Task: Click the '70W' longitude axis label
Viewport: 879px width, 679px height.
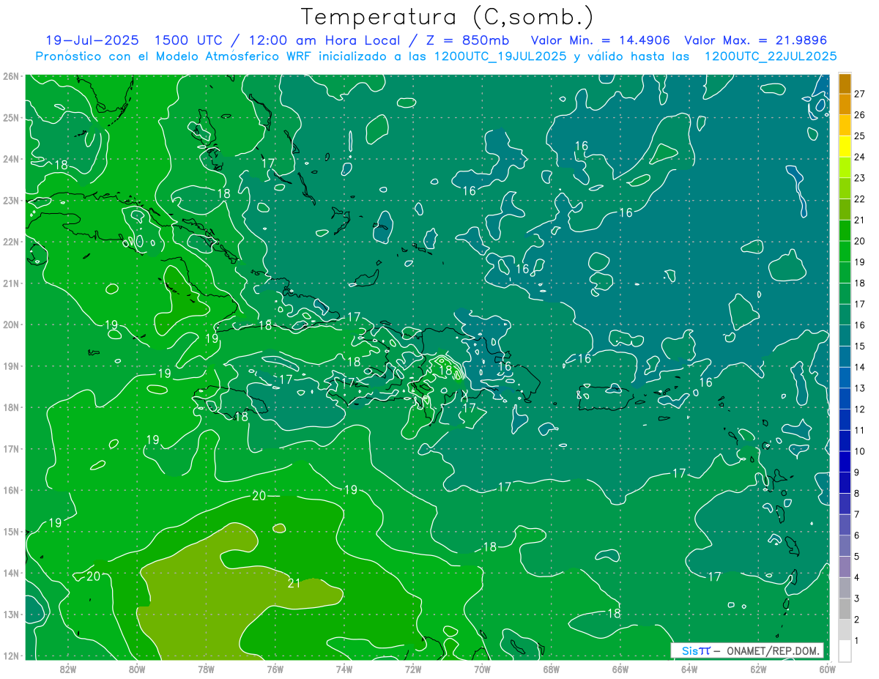Action: 482,669
